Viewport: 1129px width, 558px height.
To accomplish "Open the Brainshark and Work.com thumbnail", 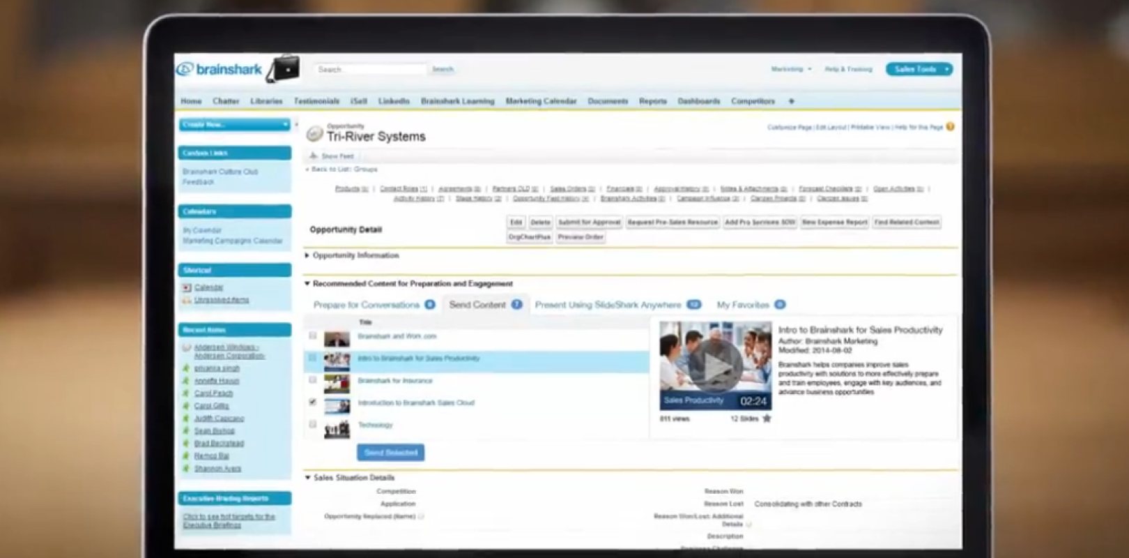I will coord(337,339).
